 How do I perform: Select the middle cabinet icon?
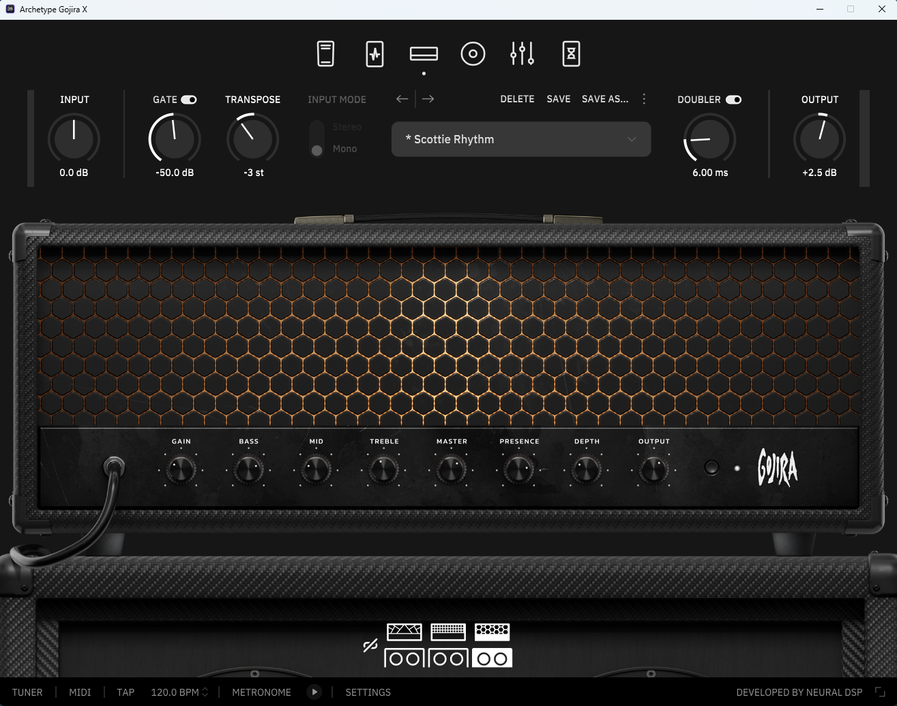click(448, 658)
